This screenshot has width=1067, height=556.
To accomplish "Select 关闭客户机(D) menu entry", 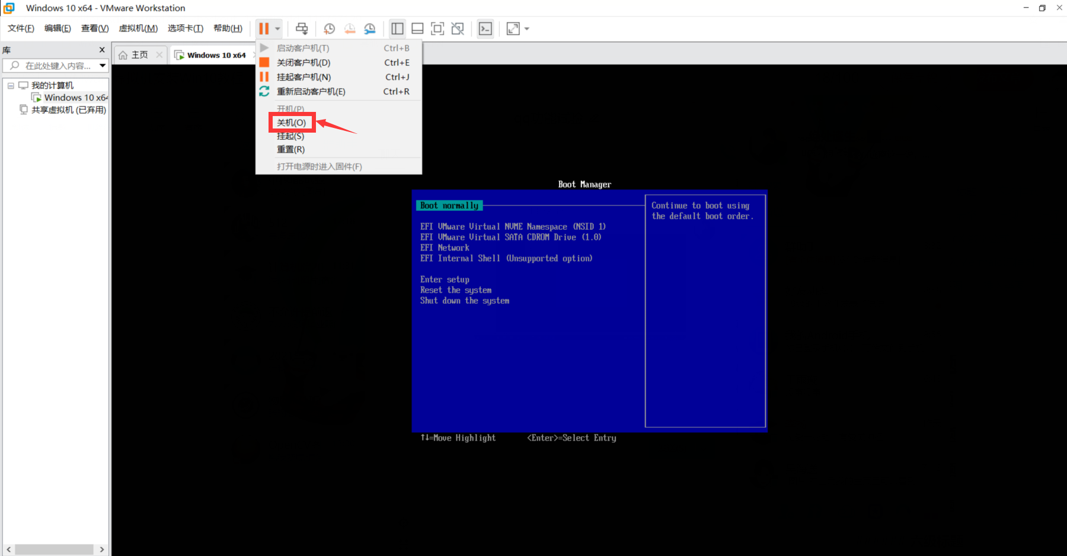I will (338, 62).
